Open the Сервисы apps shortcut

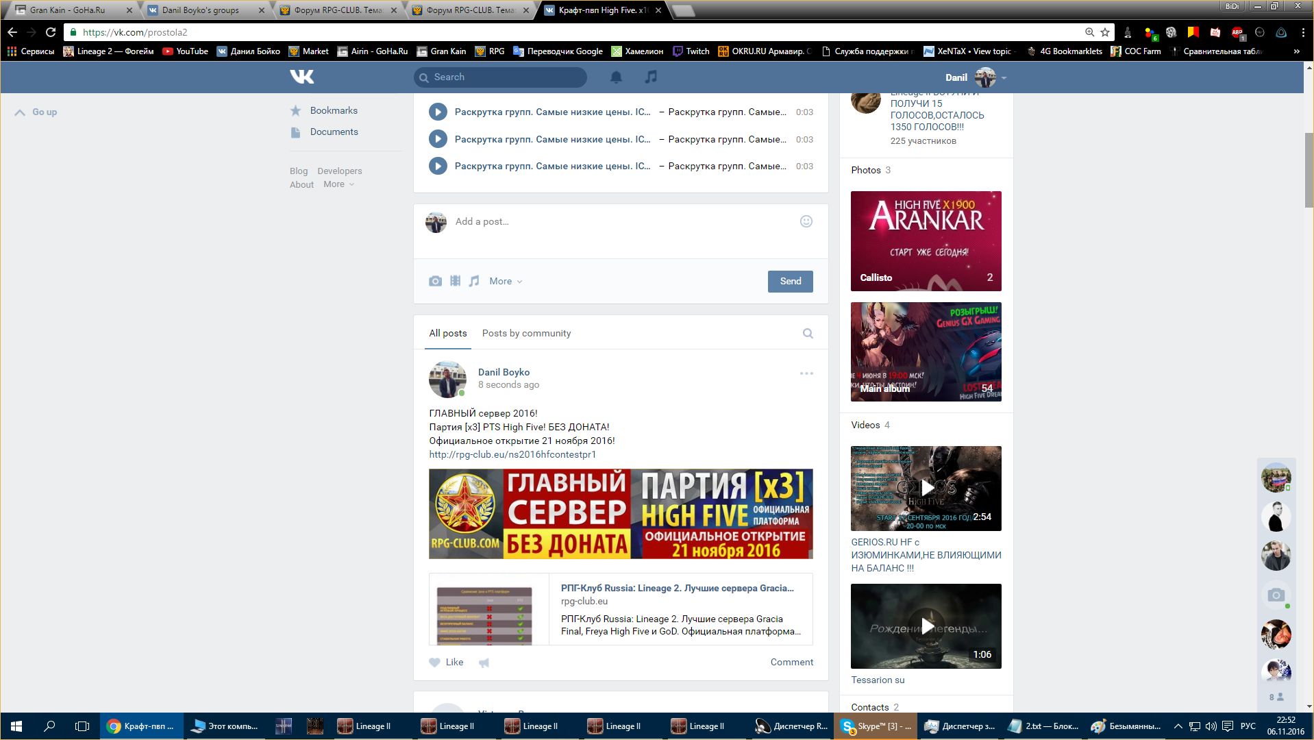tap(31, 51)
